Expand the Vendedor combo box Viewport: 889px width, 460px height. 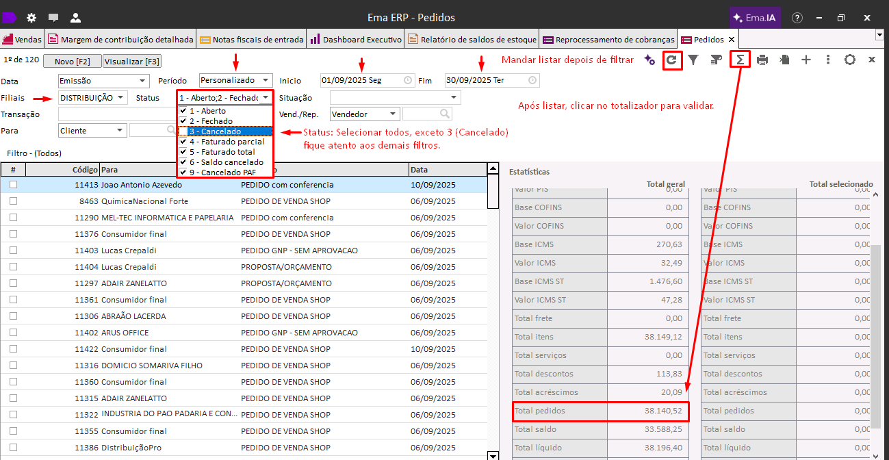click(393, 114)
